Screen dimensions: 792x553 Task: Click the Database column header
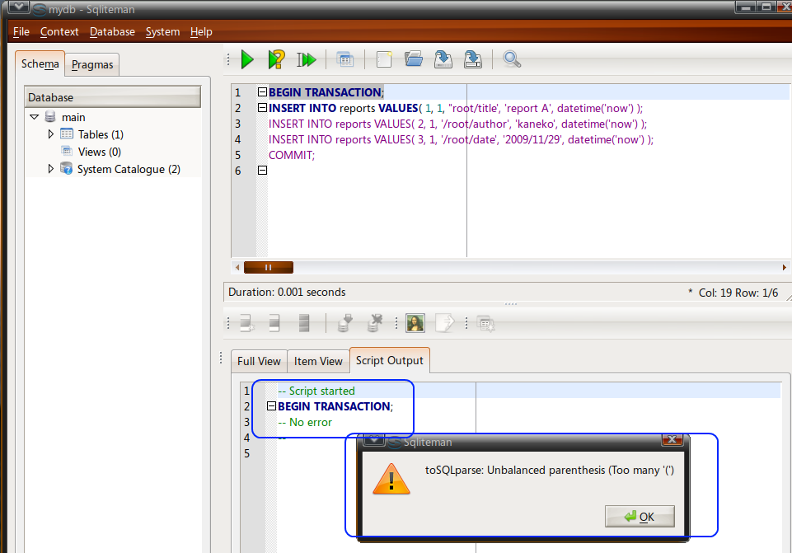[113, 97]
